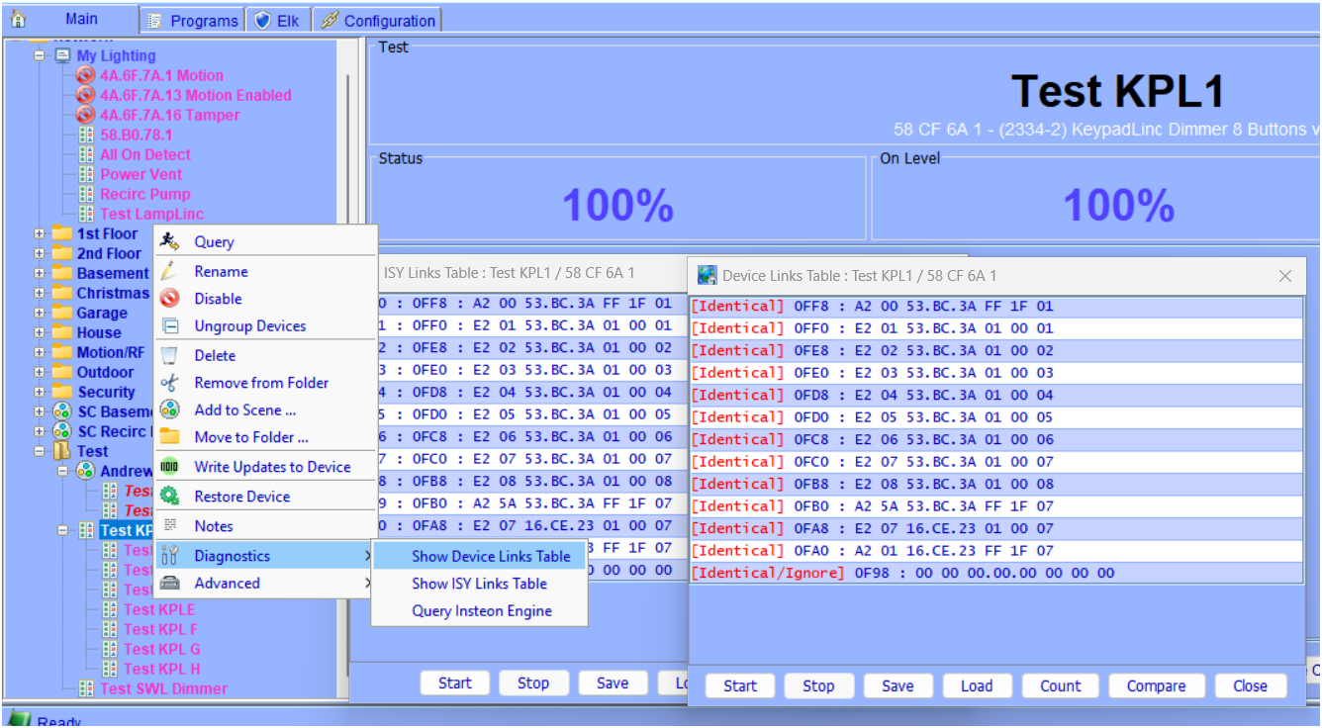
Task: Click the Add to Scene icon
Action: pyautogui.click(x=170, y=409)
